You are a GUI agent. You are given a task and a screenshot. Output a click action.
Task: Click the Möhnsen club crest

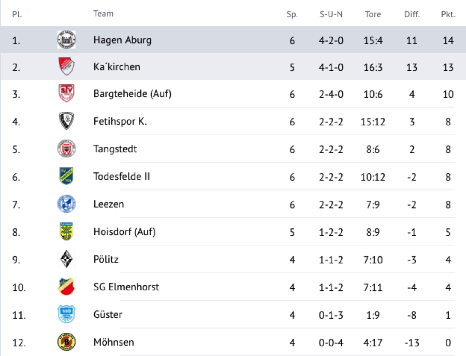(66, 342)
